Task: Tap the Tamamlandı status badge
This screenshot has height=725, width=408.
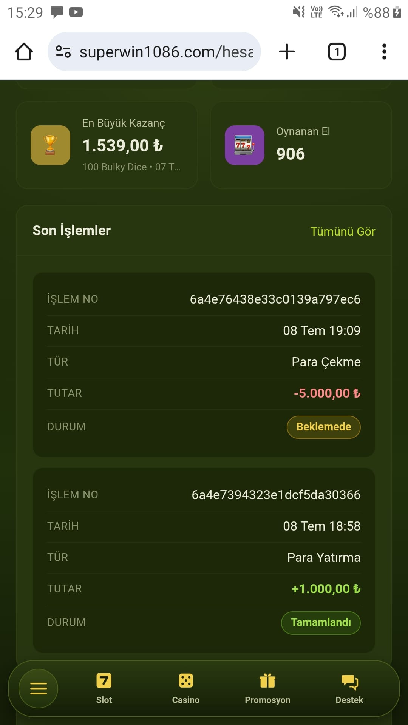Action: coord(321,623)
